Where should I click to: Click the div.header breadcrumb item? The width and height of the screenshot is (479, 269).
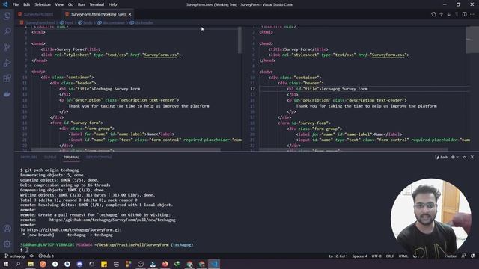[141, 22]
